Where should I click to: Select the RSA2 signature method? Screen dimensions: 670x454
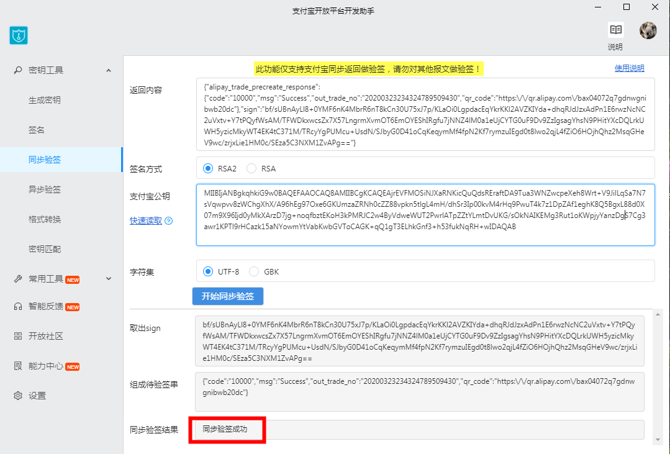[x=208, y=168]
